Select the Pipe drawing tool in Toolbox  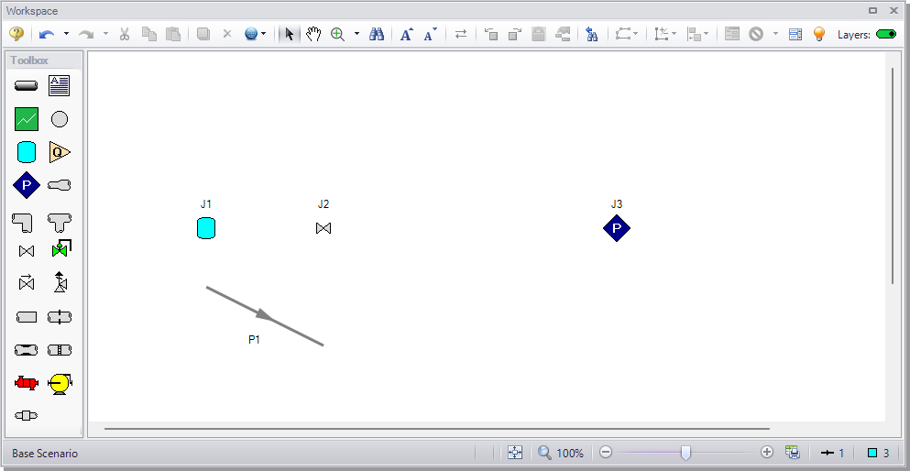click(26, 86)
